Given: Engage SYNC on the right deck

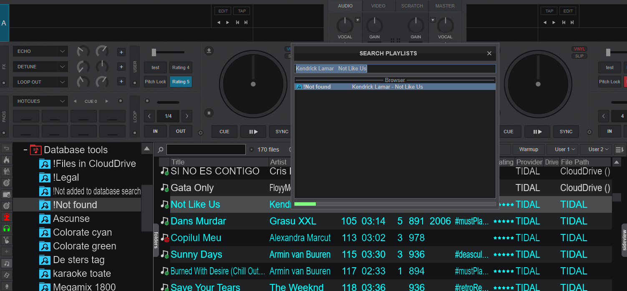Looking at the screenshot, I should [566, 131].
